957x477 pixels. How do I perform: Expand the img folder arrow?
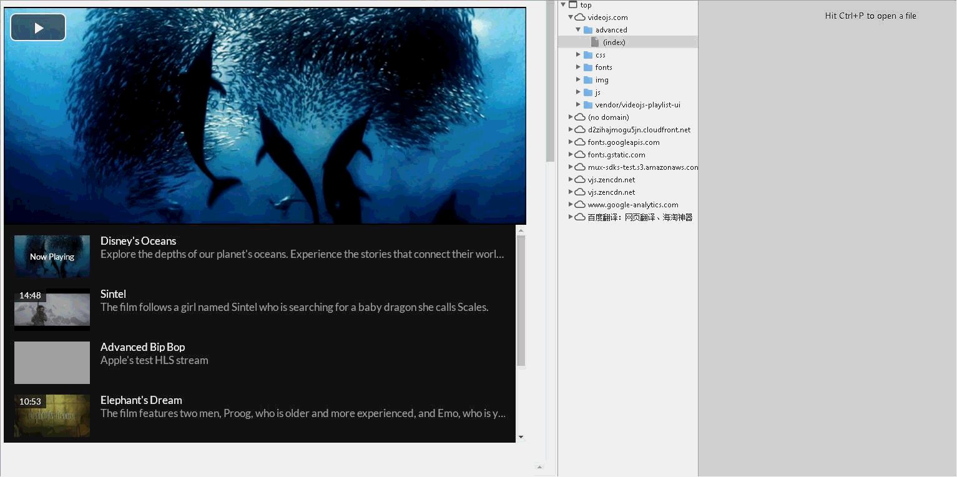pos(578,80)
